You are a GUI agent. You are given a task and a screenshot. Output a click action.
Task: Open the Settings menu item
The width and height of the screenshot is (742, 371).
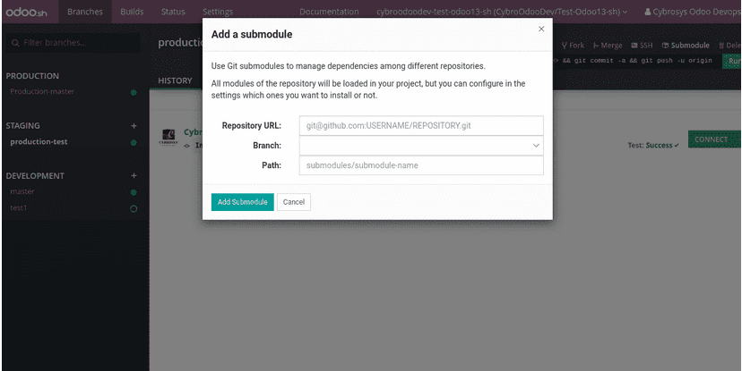click(x=218, y=12)
